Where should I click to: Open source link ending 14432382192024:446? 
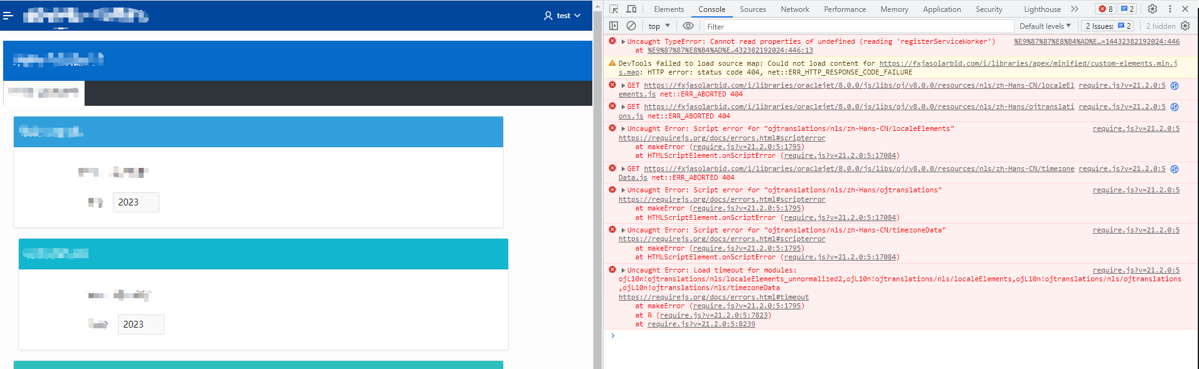(1097, 41)
